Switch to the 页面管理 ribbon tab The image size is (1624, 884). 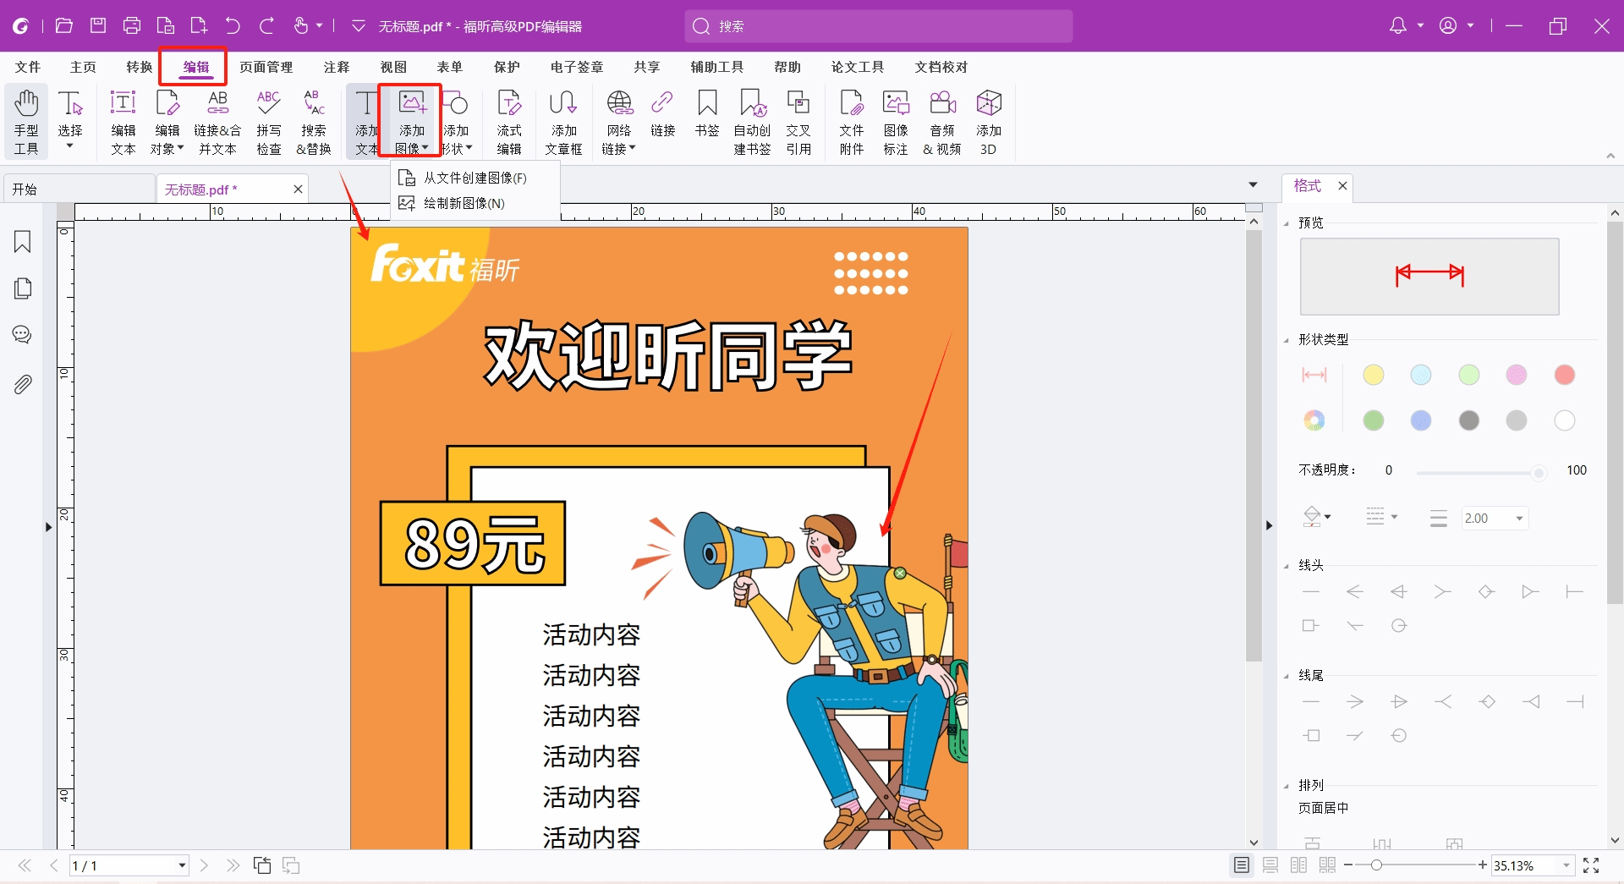pos(266,67)
